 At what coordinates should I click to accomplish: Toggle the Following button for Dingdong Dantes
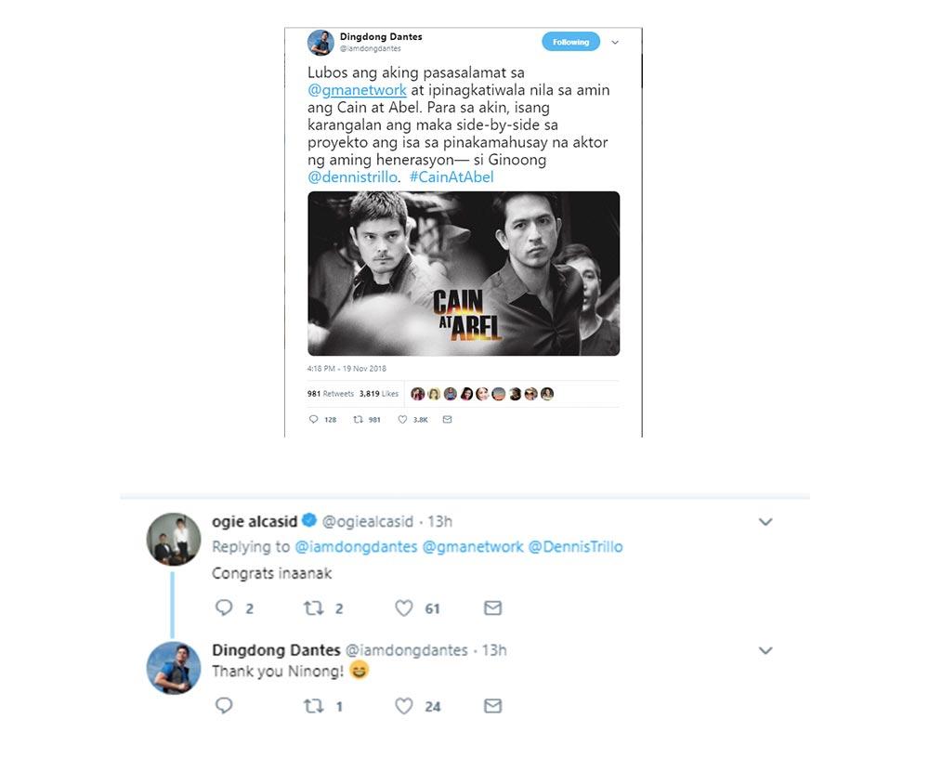click(x=570, y=42)
